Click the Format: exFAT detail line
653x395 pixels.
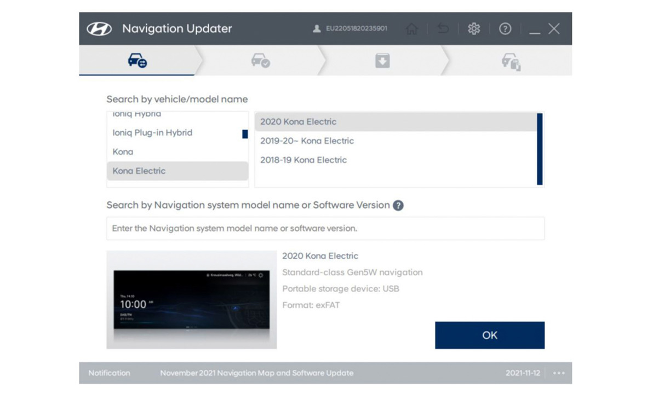tap(311, 305)
